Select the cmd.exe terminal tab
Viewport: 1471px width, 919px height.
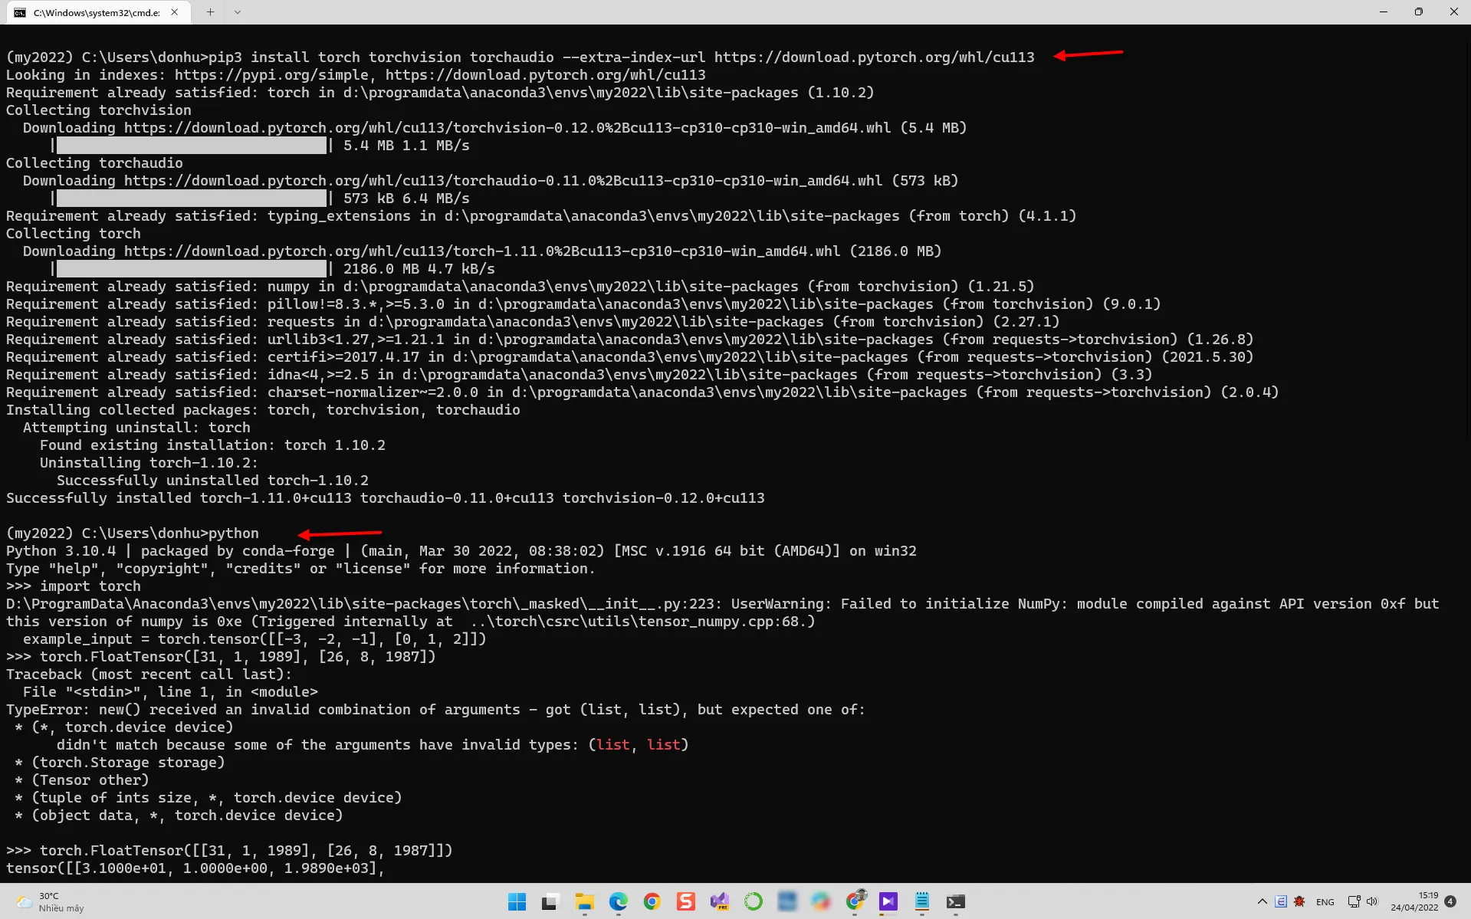pyautogui.click(x=97, y=12)
